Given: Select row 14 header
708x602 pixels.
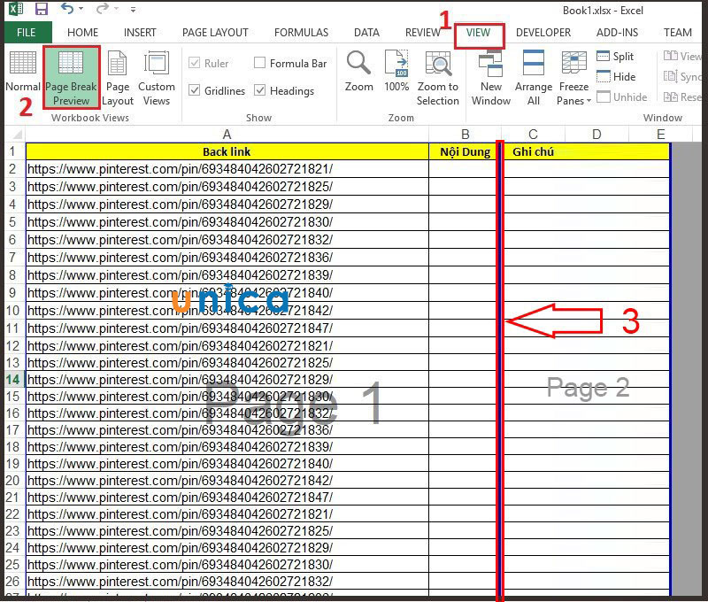Looking at the screenshot, I should 13,380.
